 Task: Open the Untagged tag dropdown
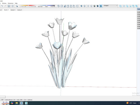(x=111, y=6)
